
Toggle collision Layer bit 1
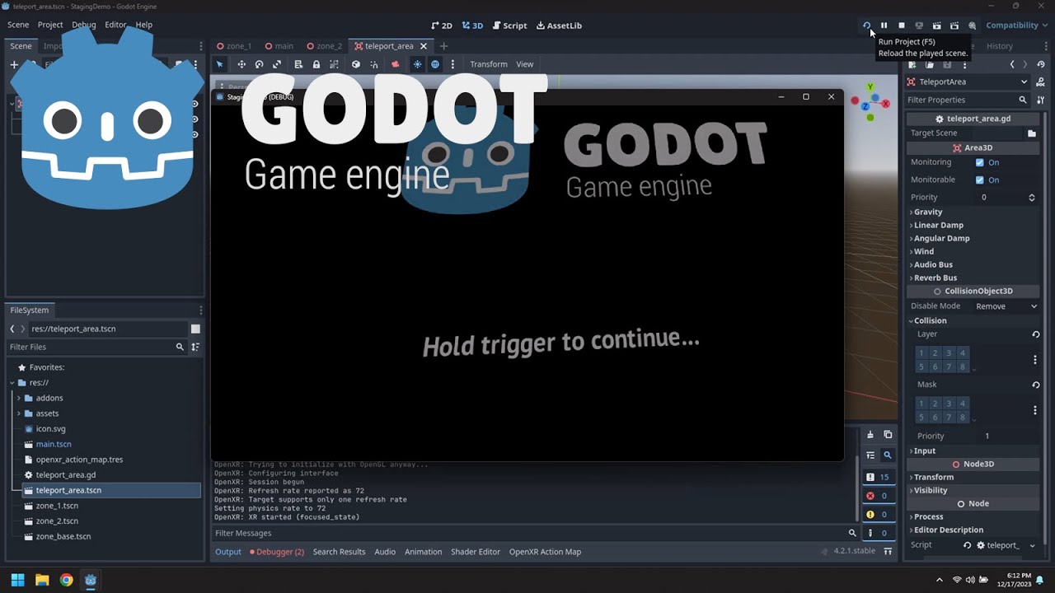pyautogui.click(x=921, y=353)
